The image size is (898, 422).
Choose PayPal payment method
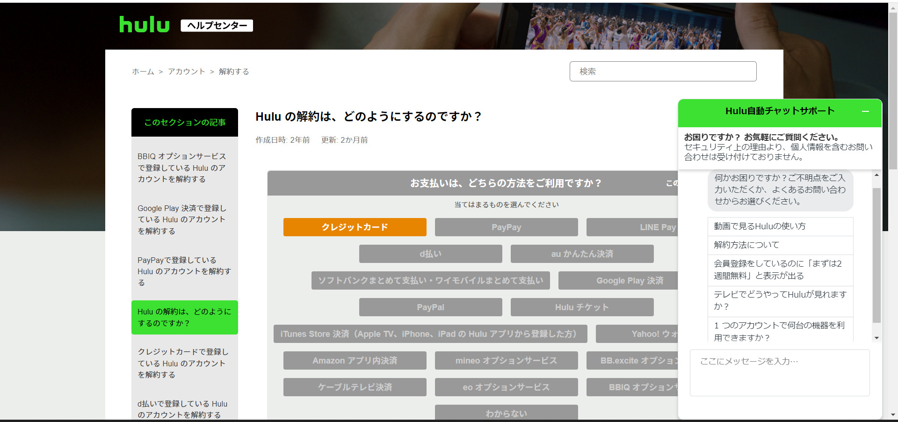click(x=430, y=307)
